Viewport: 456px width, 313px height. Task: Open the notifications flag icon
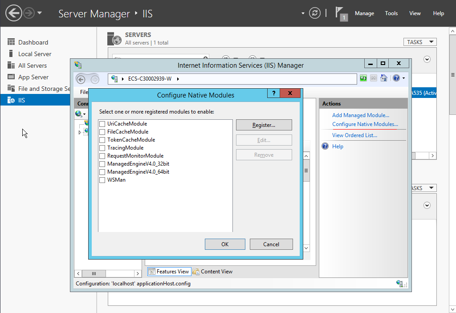[341, 13]
